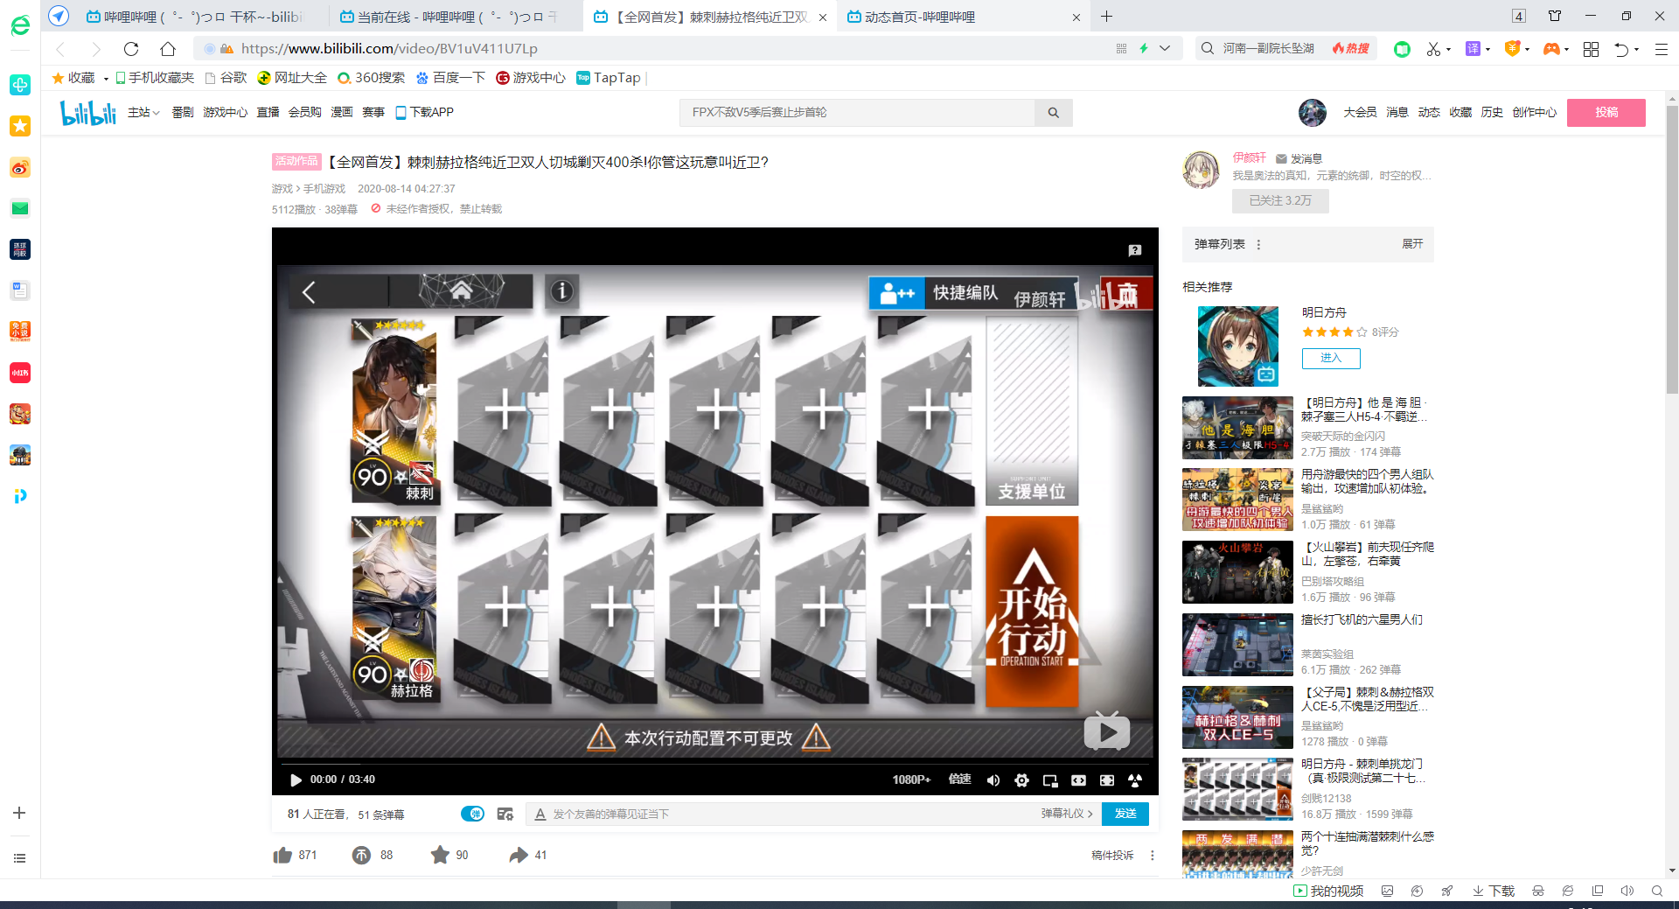Mute the video volume icon
This screenshot has height=909, width=1679.
[993, 780]
